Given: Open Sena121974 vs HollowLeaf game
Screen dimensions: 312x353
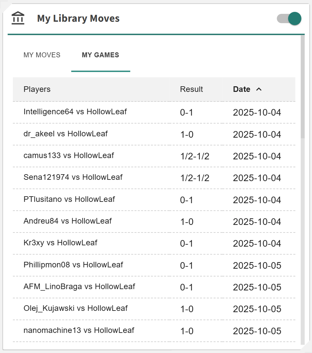Looking at the screenshot, I should 73,177.
